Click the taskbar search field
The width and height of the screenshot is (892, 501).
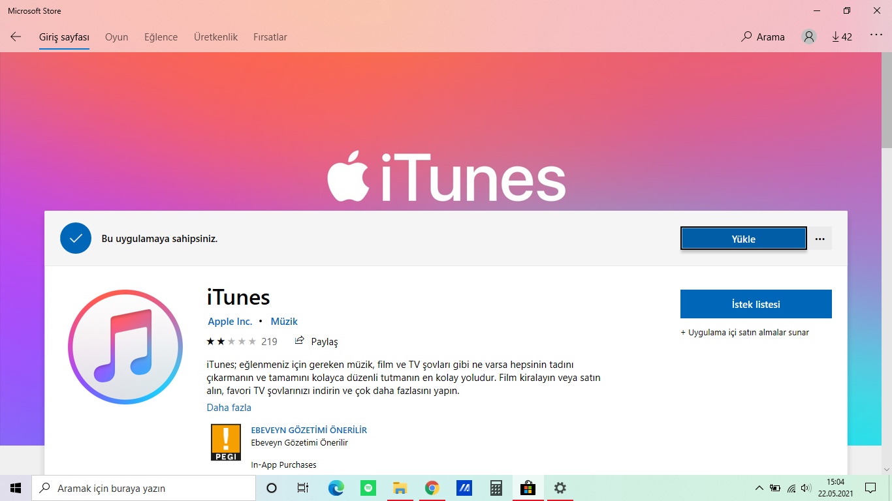[x=144, y=488]
